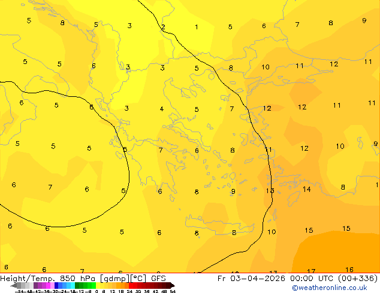Image resolution: width=380 pixels, height=293 pixels.
Task: Pick the dark blue legend color segment
Action: pyautogui.click(x=56, y=285)
